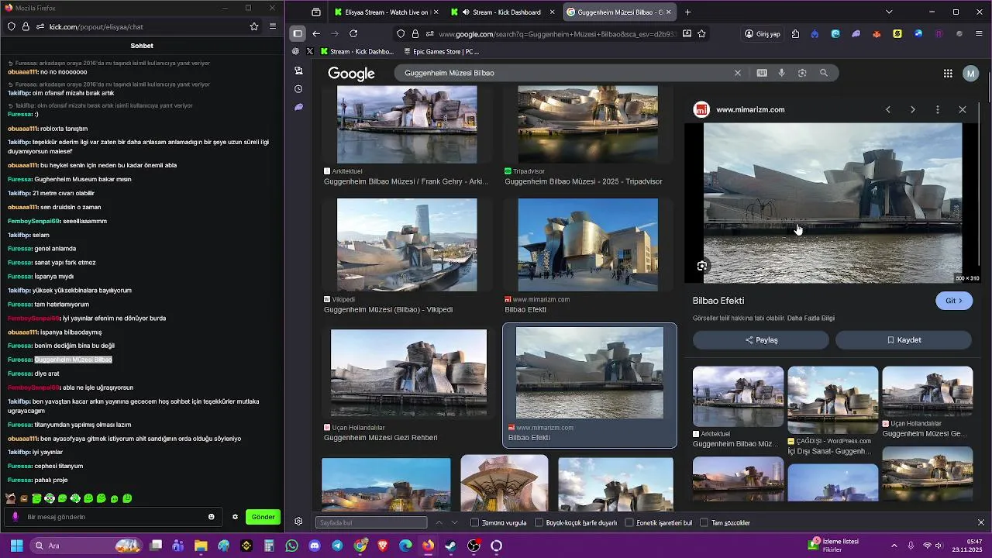Open WhatsApp from the taskbar
Image resolution: width=992 pixels, height=558 pixels.
pos(291,546)
